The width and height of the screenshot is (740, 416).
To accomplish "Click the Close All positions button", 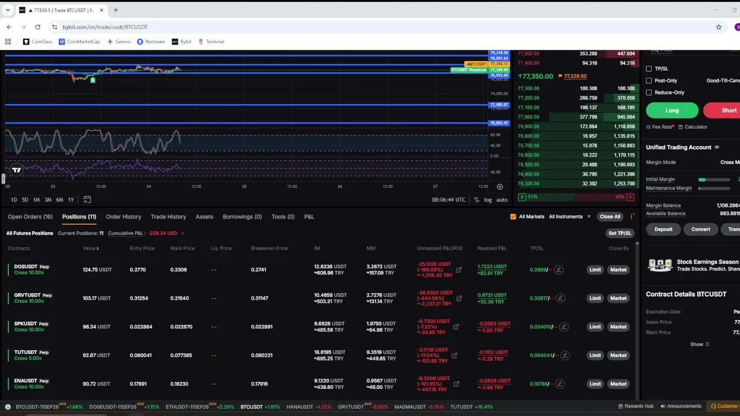I will tap(610, 217).
